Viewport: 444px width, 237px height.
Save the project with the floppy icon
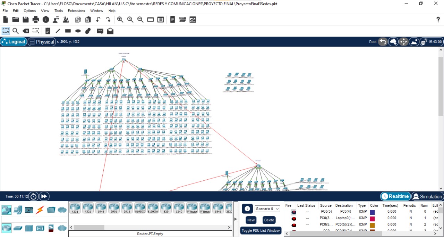tap(26, 20)
